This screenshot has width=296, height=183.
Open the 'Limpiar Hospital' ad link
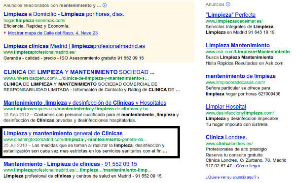click(226, 107)
